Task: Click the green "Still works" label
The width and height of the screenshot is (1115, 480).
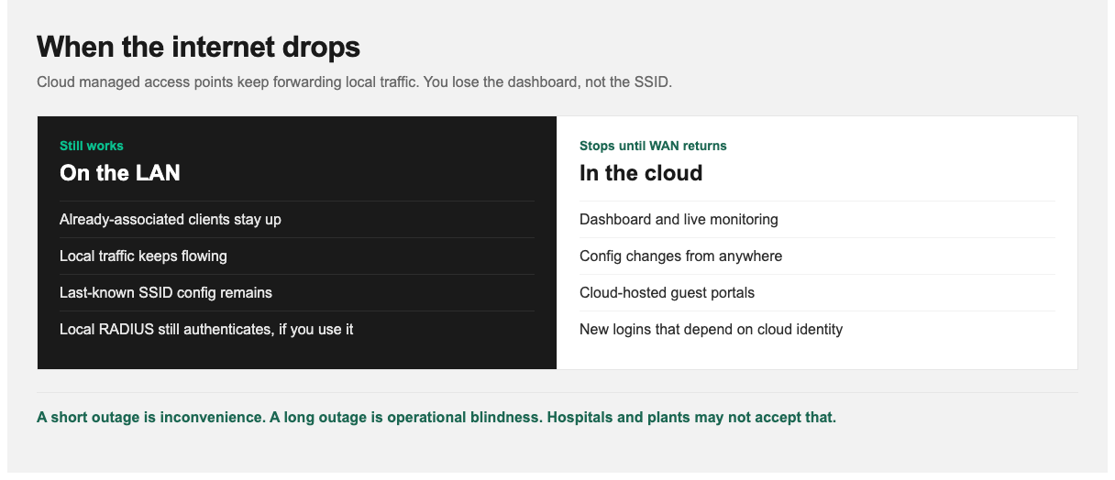Action: coord(92,146)
